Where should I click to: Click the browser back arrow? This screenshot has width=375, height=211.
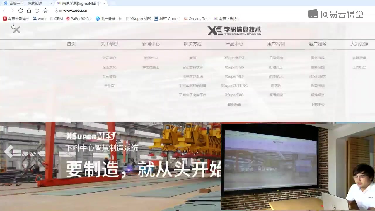click(x=4, y=11)
